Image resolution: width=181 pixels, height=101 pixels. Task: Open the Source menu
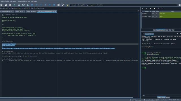click(x=7, y=1)
